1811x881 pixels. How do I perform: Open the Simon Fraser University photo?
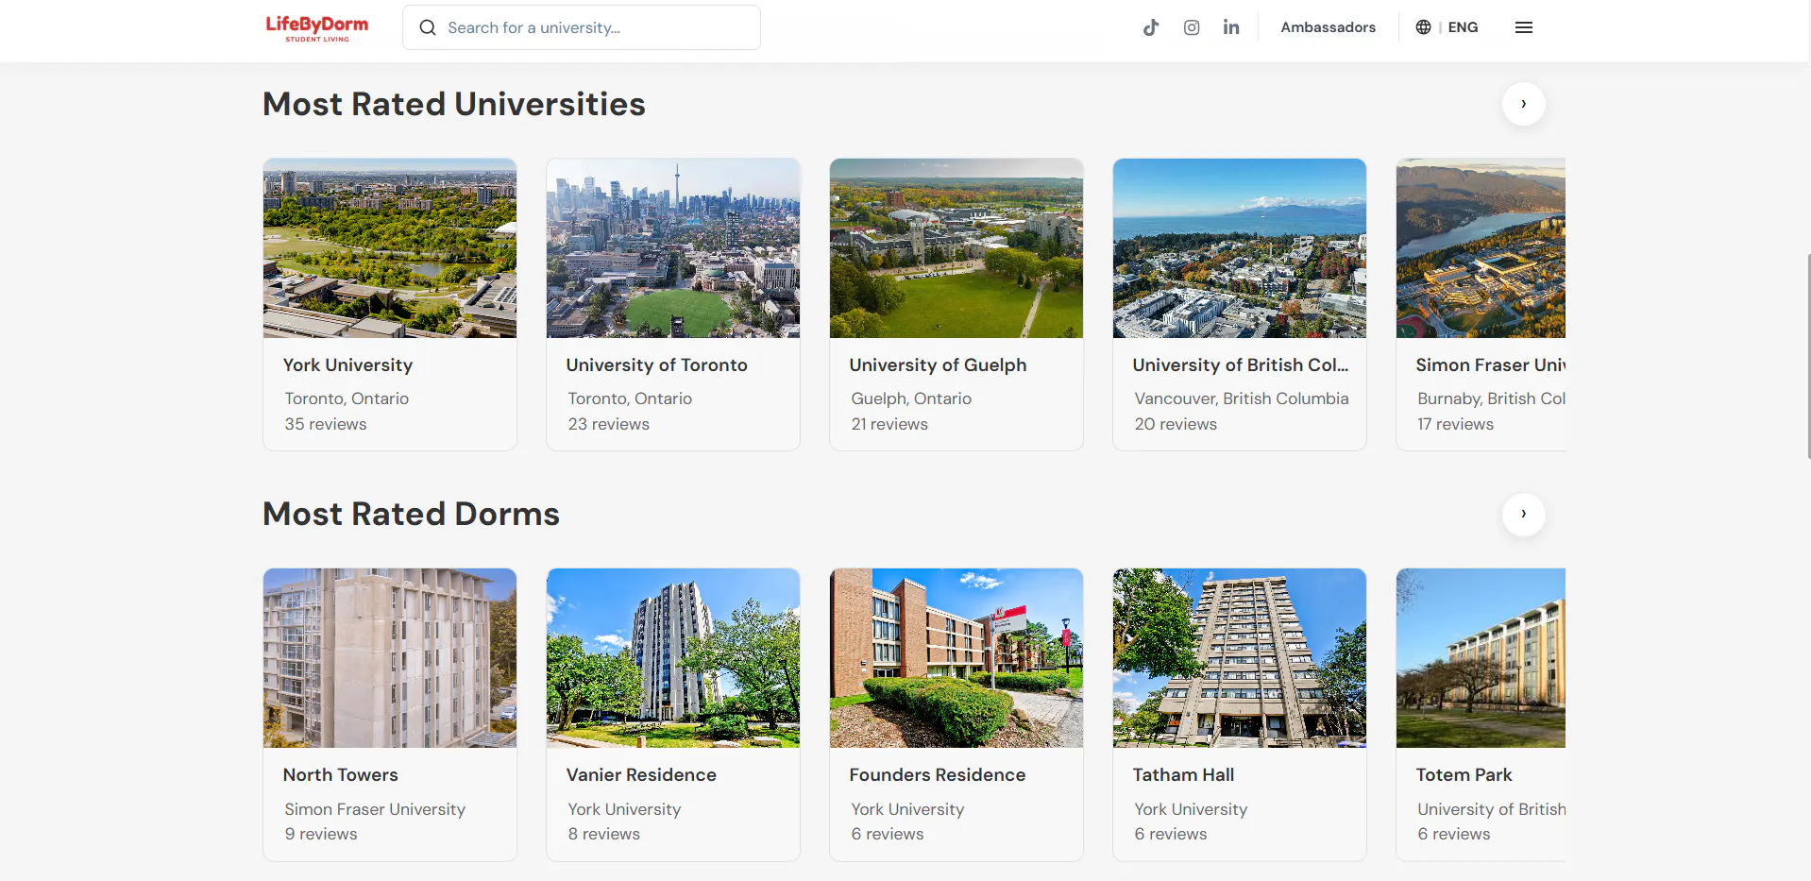[x=1481, y=248]
